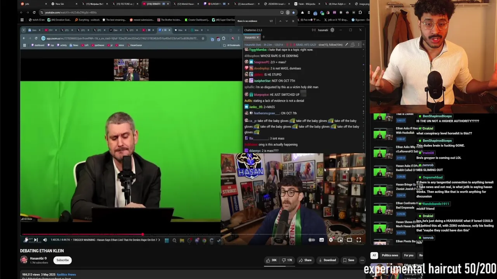
Task: Enable miniplayer mode
Action: [340, 240]
